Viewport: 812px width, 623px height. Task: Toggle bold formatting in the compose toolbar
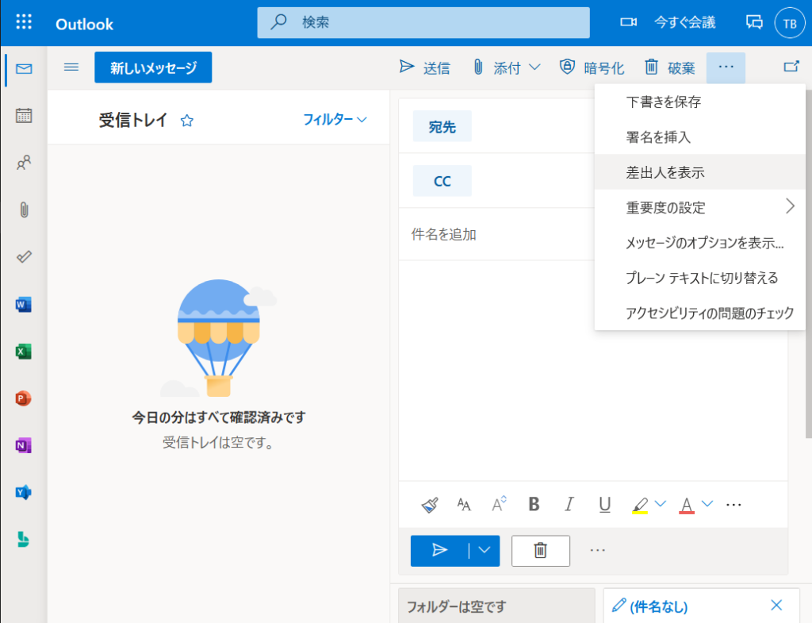pos(534,504)
